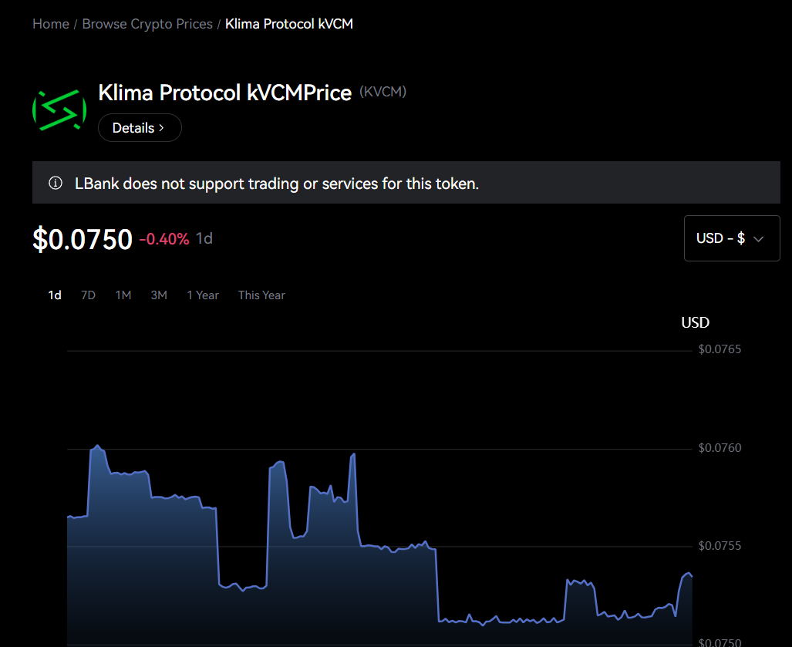Click the Klima Protocol kVCMPrice heading

coord(224,93)
